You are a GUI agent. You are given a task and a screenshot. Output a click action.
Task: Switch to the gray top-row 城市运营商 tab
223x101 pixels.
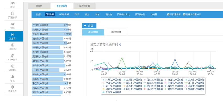(85, 6)
